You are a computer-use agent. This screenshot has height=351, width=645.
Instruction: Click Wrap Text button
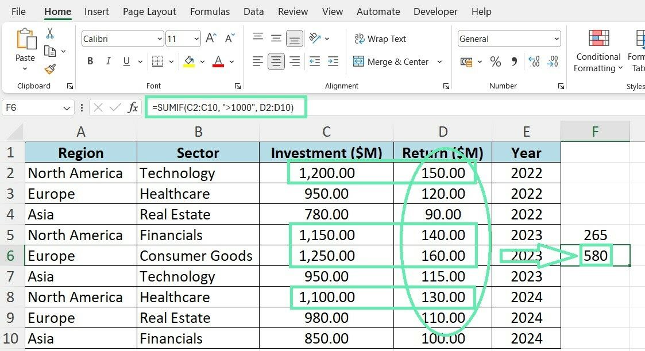[380, 38]
